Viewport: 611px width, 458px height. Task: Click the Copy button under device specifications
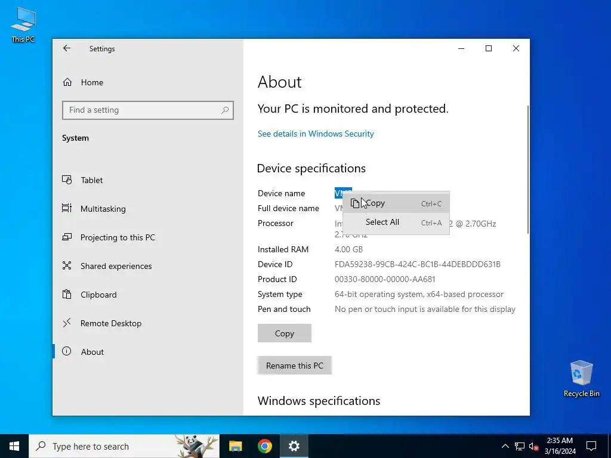[285, 333]
